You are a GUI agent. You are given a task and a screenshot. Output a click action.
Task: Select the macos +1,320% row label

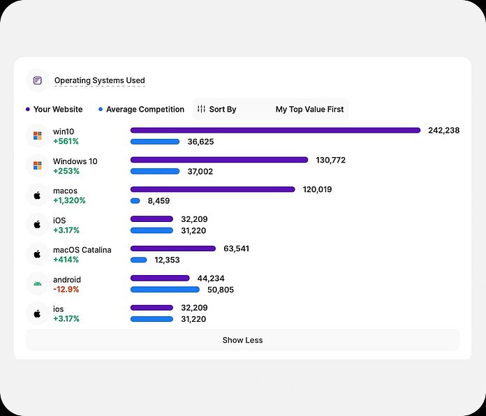point(69,195)
